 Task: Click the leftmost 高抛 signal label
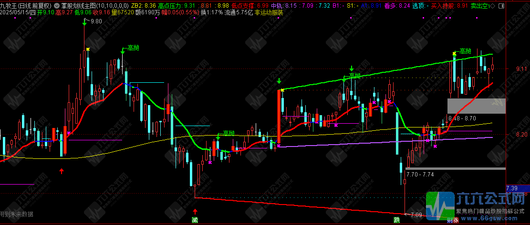click(132, 49)
